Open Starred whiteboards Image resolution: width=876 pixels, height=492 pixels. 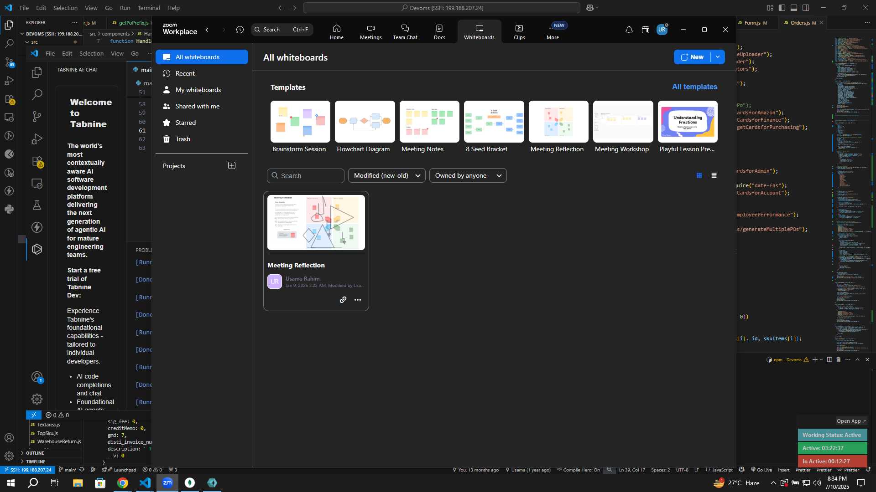202,123
